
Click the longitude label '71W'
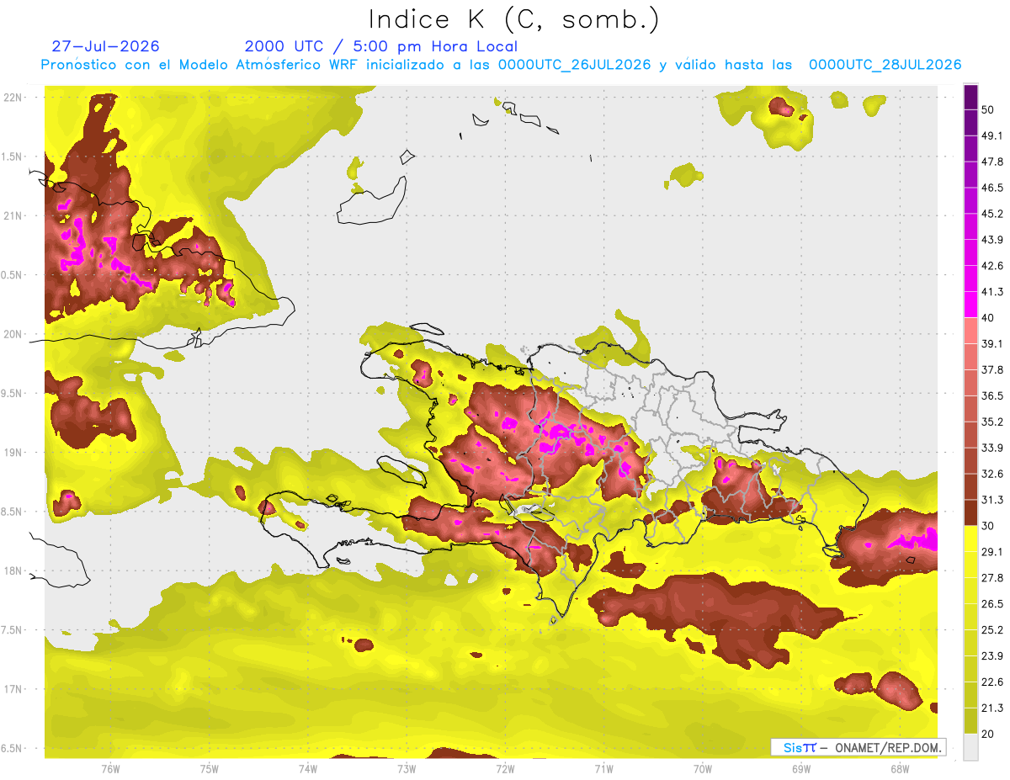pyautogui.click(x=603, y=769)
